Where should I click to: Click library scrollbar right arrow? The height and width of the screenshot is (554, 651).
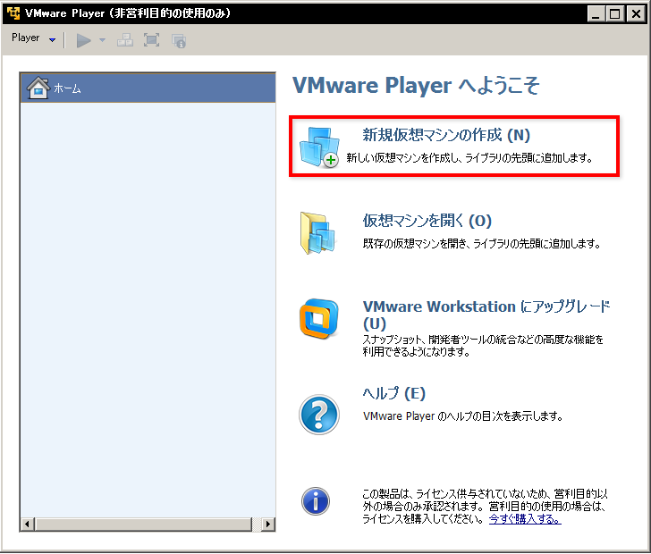(267, 525)
